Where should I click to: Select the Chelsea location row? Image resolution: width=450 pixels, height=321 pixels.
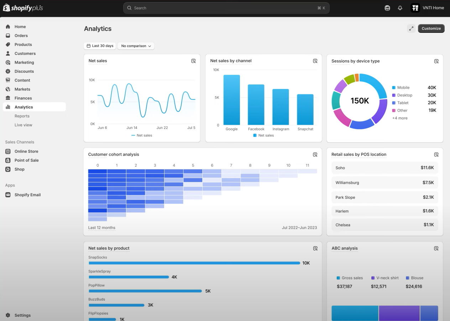[385, 225]
